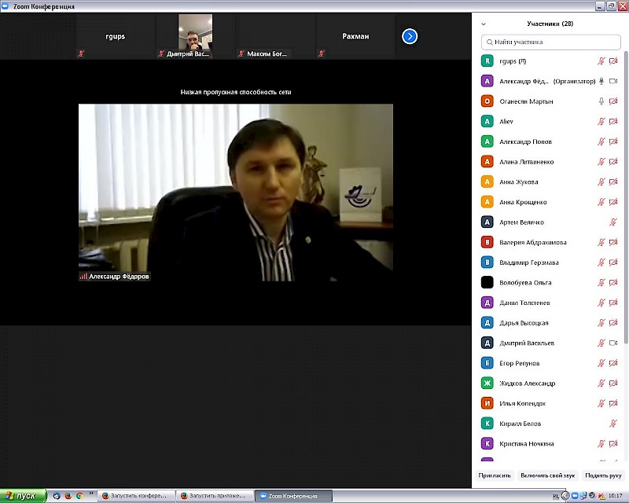Click muted mic icon next to Артем Величко
This screenshot has width=629, height=503.
pyautogui.click(x=613, y=222)
